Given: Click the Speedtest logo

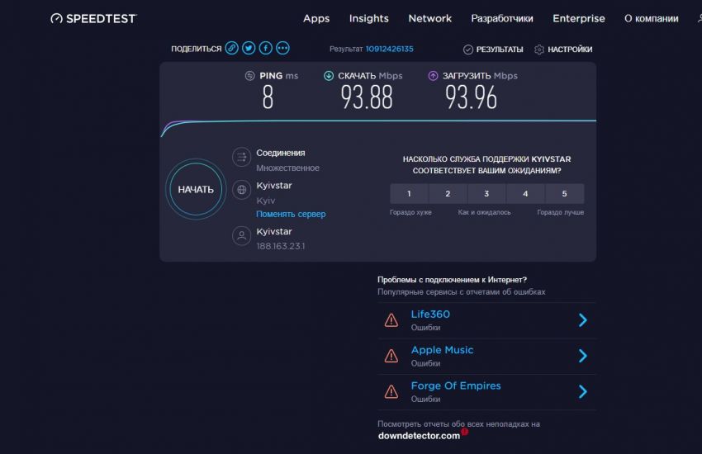Looking at the screenshot, I should [93, 18].
